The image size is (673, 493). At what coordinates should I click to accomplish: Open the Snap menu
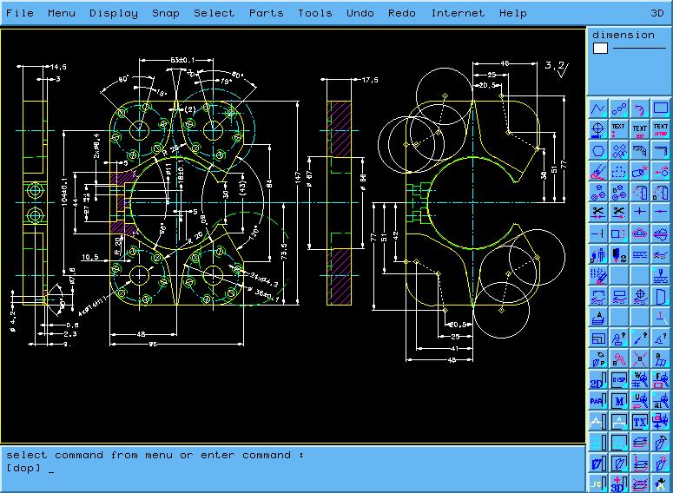166,13
